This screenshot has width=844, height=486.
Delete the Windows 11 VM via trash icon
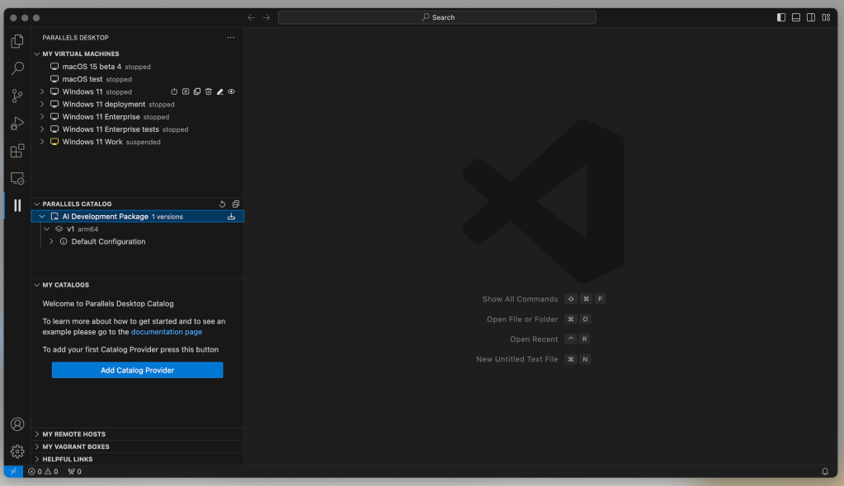(209, 92)
